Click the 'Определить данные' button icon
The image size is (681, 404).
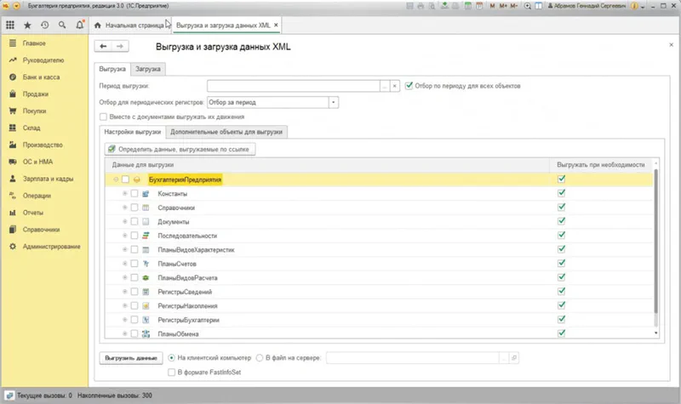112,149
